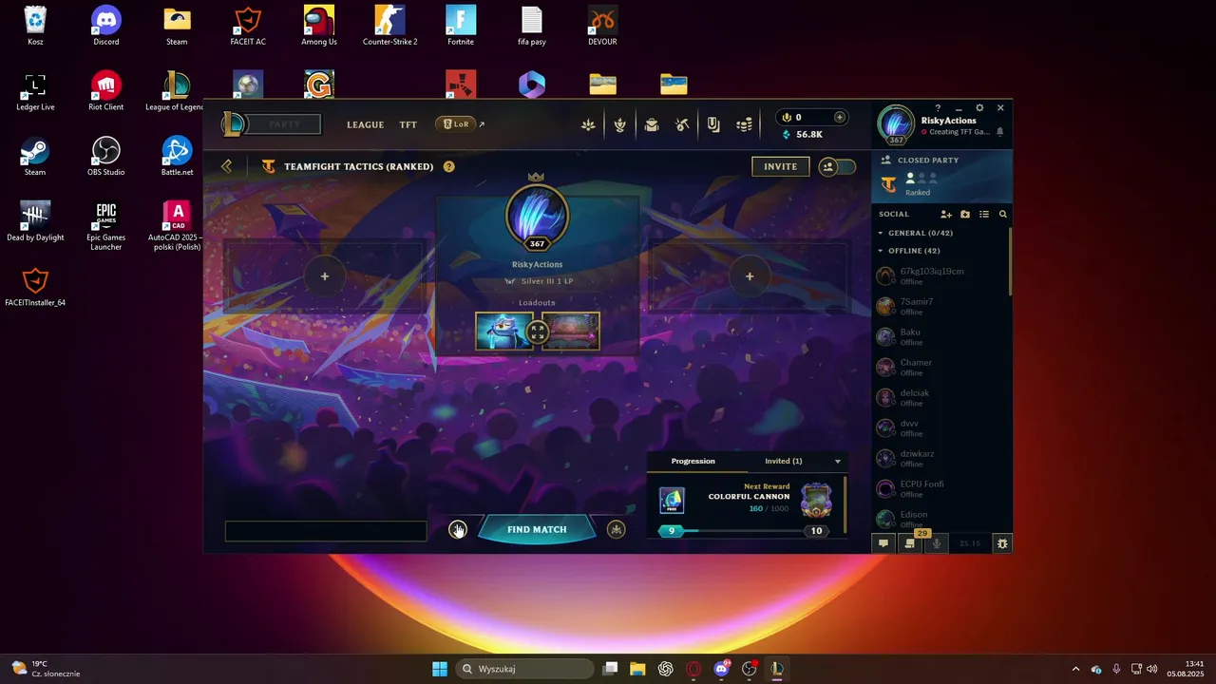Image resolution: width=1216 pixels, height=684 pixels.
Task: Switch to the Progression tab
Action: [693, 461]
